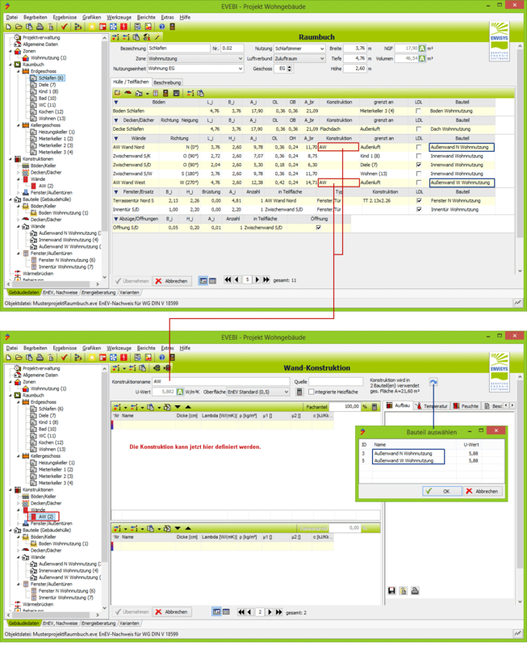Switch to the Beschreibung tab in Raumbuch
527x646 pixels.
point(167,82)
